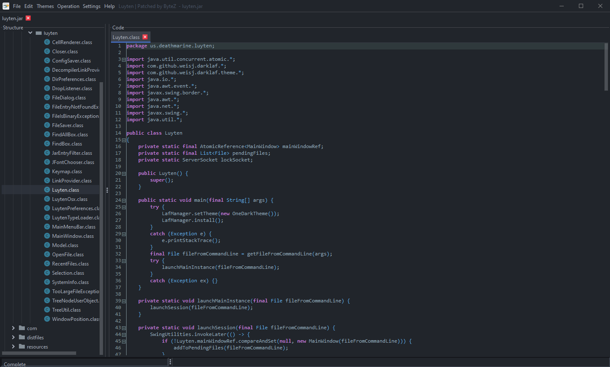This screenshot has height=367, width=610.
Task: Fold the main method at line 24
Action: click(x=124, y=200)
